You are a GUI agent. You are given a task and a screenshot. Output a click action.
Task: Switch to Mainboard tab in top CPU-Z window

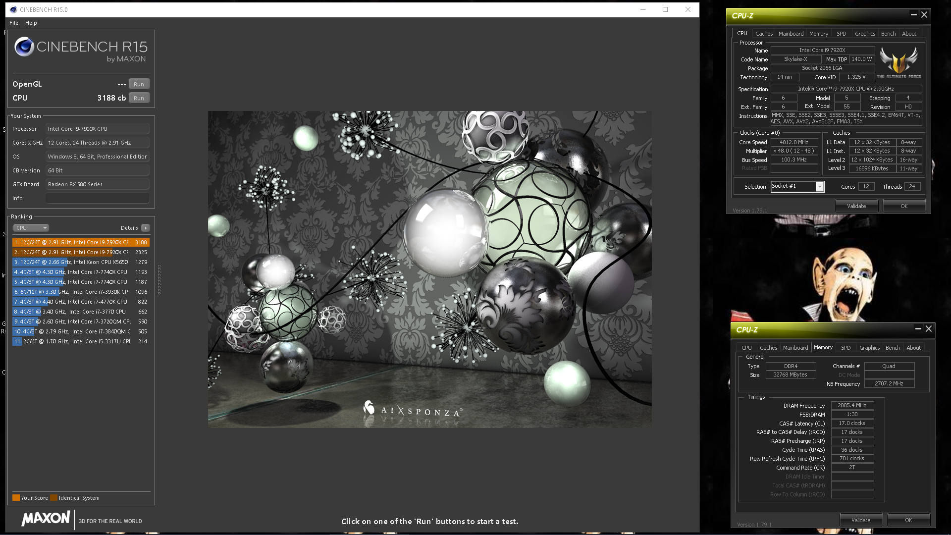point(791,34)
